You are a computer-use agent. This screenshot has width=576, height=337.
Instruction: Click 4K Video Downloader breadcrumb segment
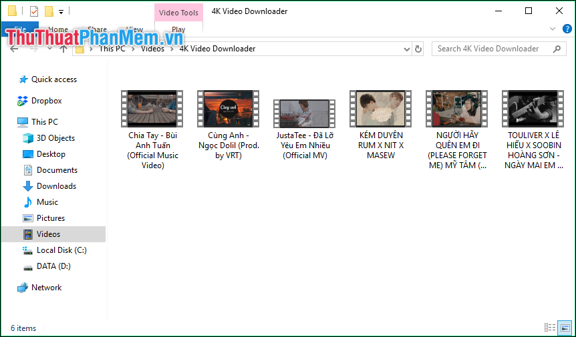tap(217, 49)
